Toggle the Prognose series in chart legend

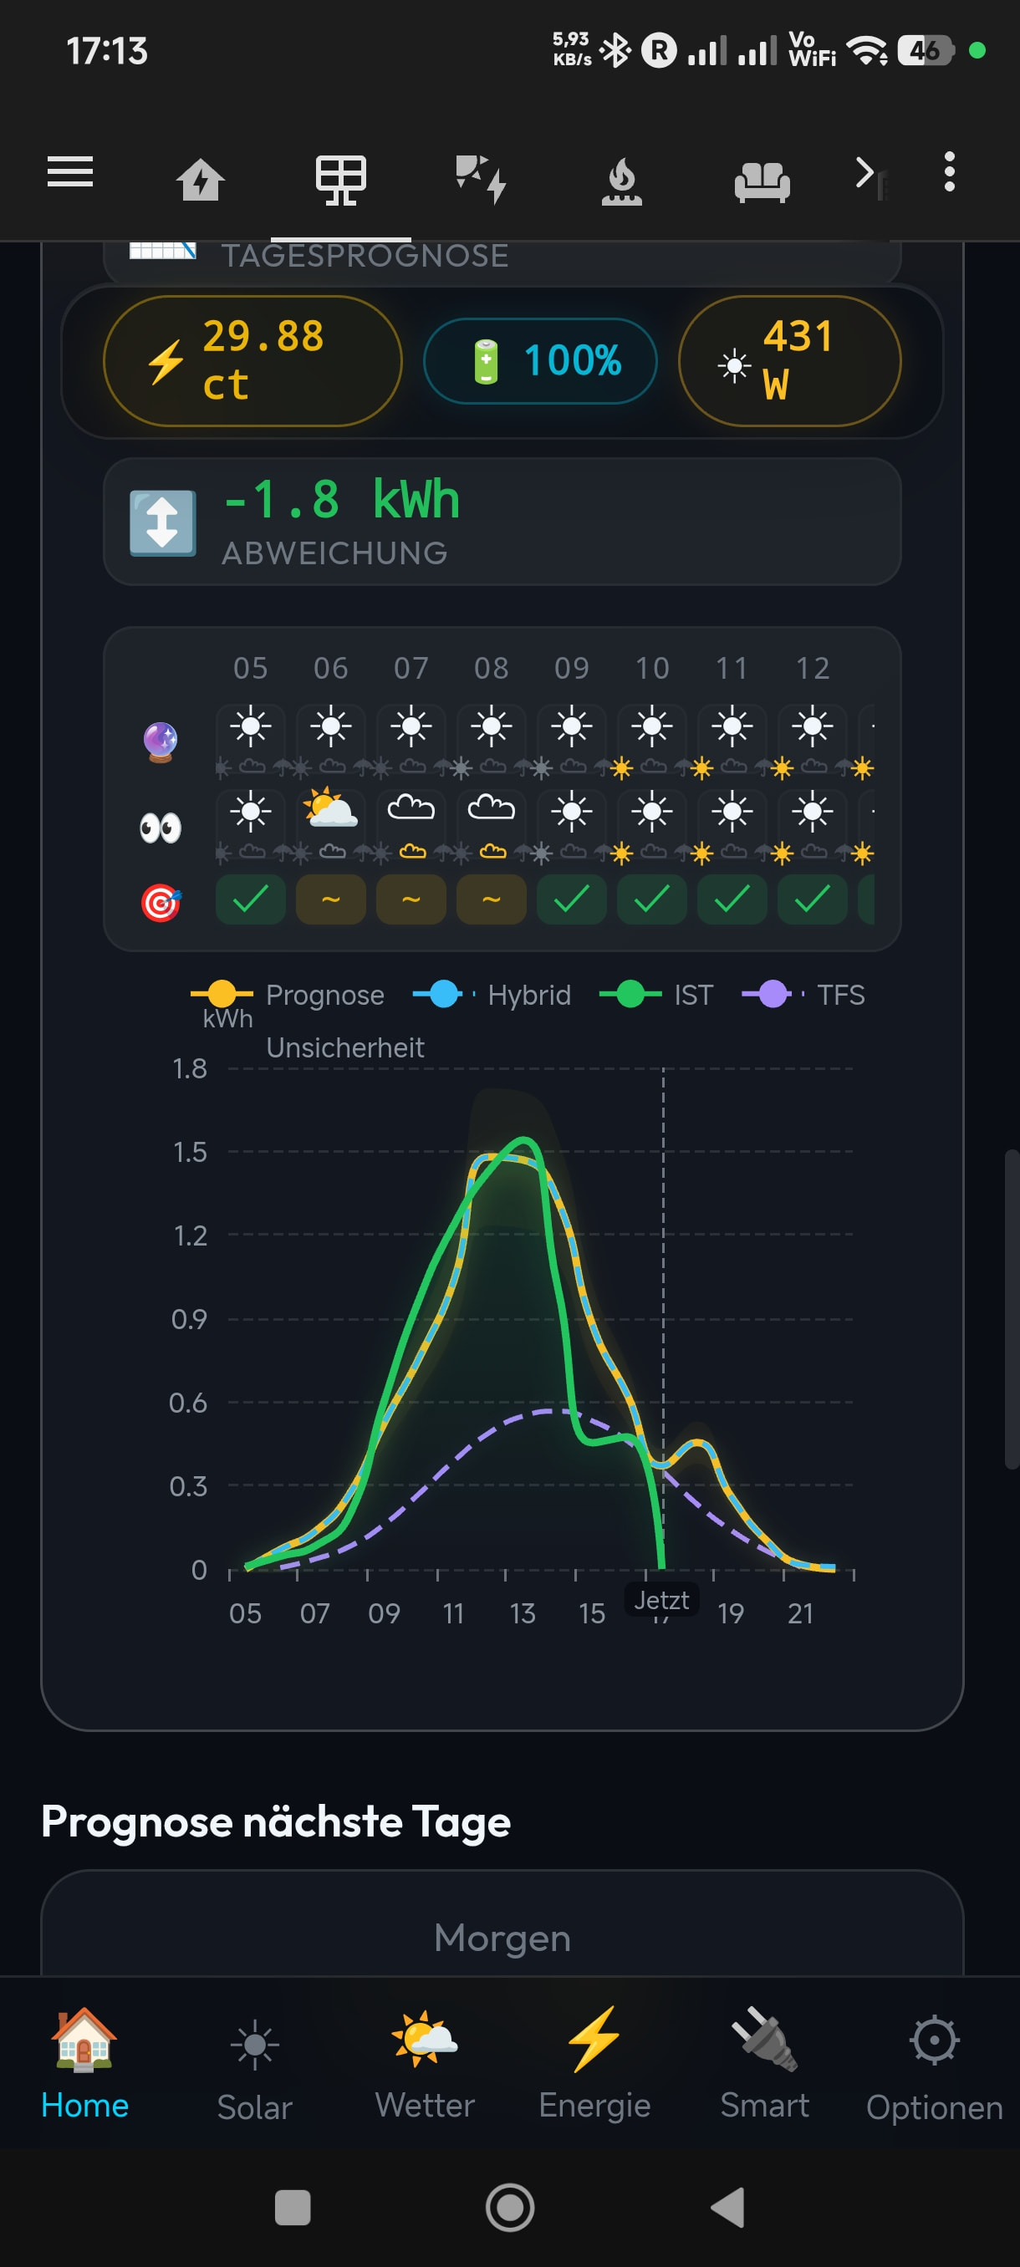pos(288,995)
